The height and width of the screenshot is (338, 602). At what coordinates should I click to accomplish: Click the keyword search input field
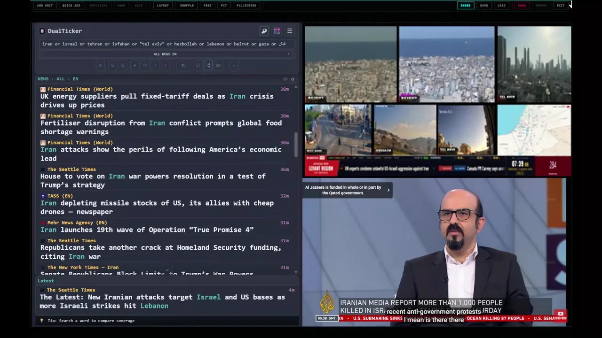(x=166, y=44)
